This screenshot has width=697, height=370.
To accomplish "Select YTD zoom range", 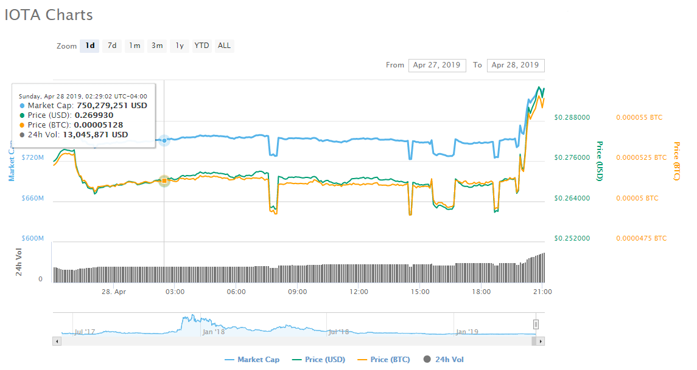I will (x=201, y=46).
